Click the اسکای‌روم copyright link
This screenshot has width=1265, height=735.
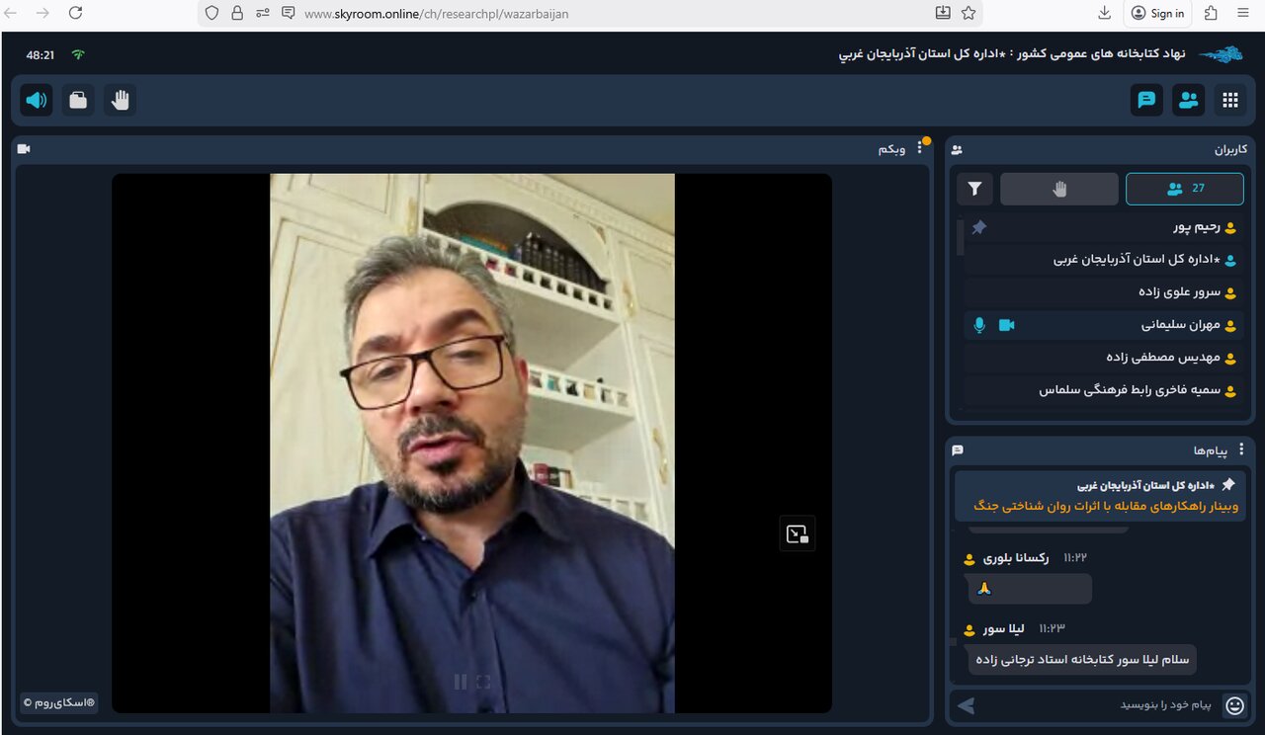pyautogui.click(x=59, y=702)
